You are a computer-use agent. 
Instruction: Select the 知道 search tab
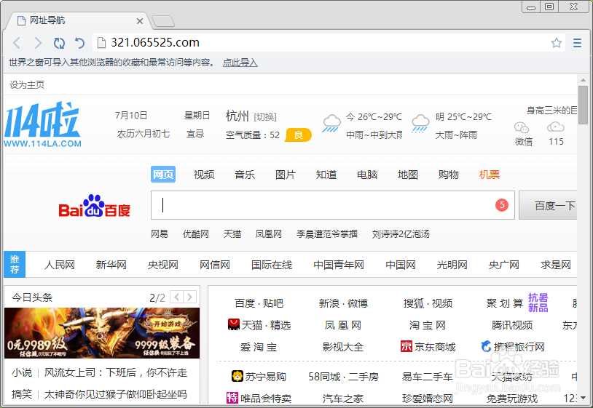pyautogui.click(x=326, y=175)
